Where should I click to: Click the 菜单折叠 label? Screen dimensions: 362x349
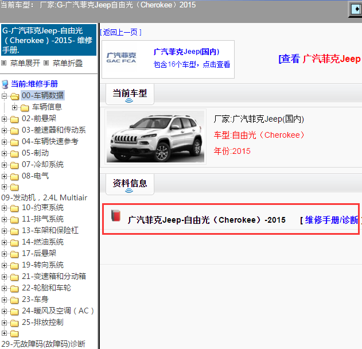pyautogui.click(x=68, y=63)
